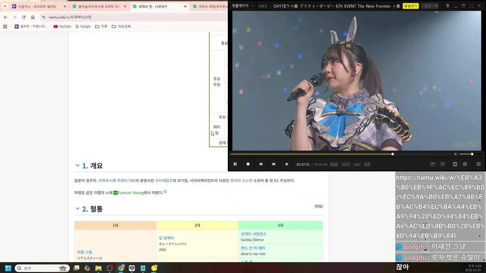Click the yellow 방송하기 button
The height and width of the screenshot is (273, 486).
(411, 6)
